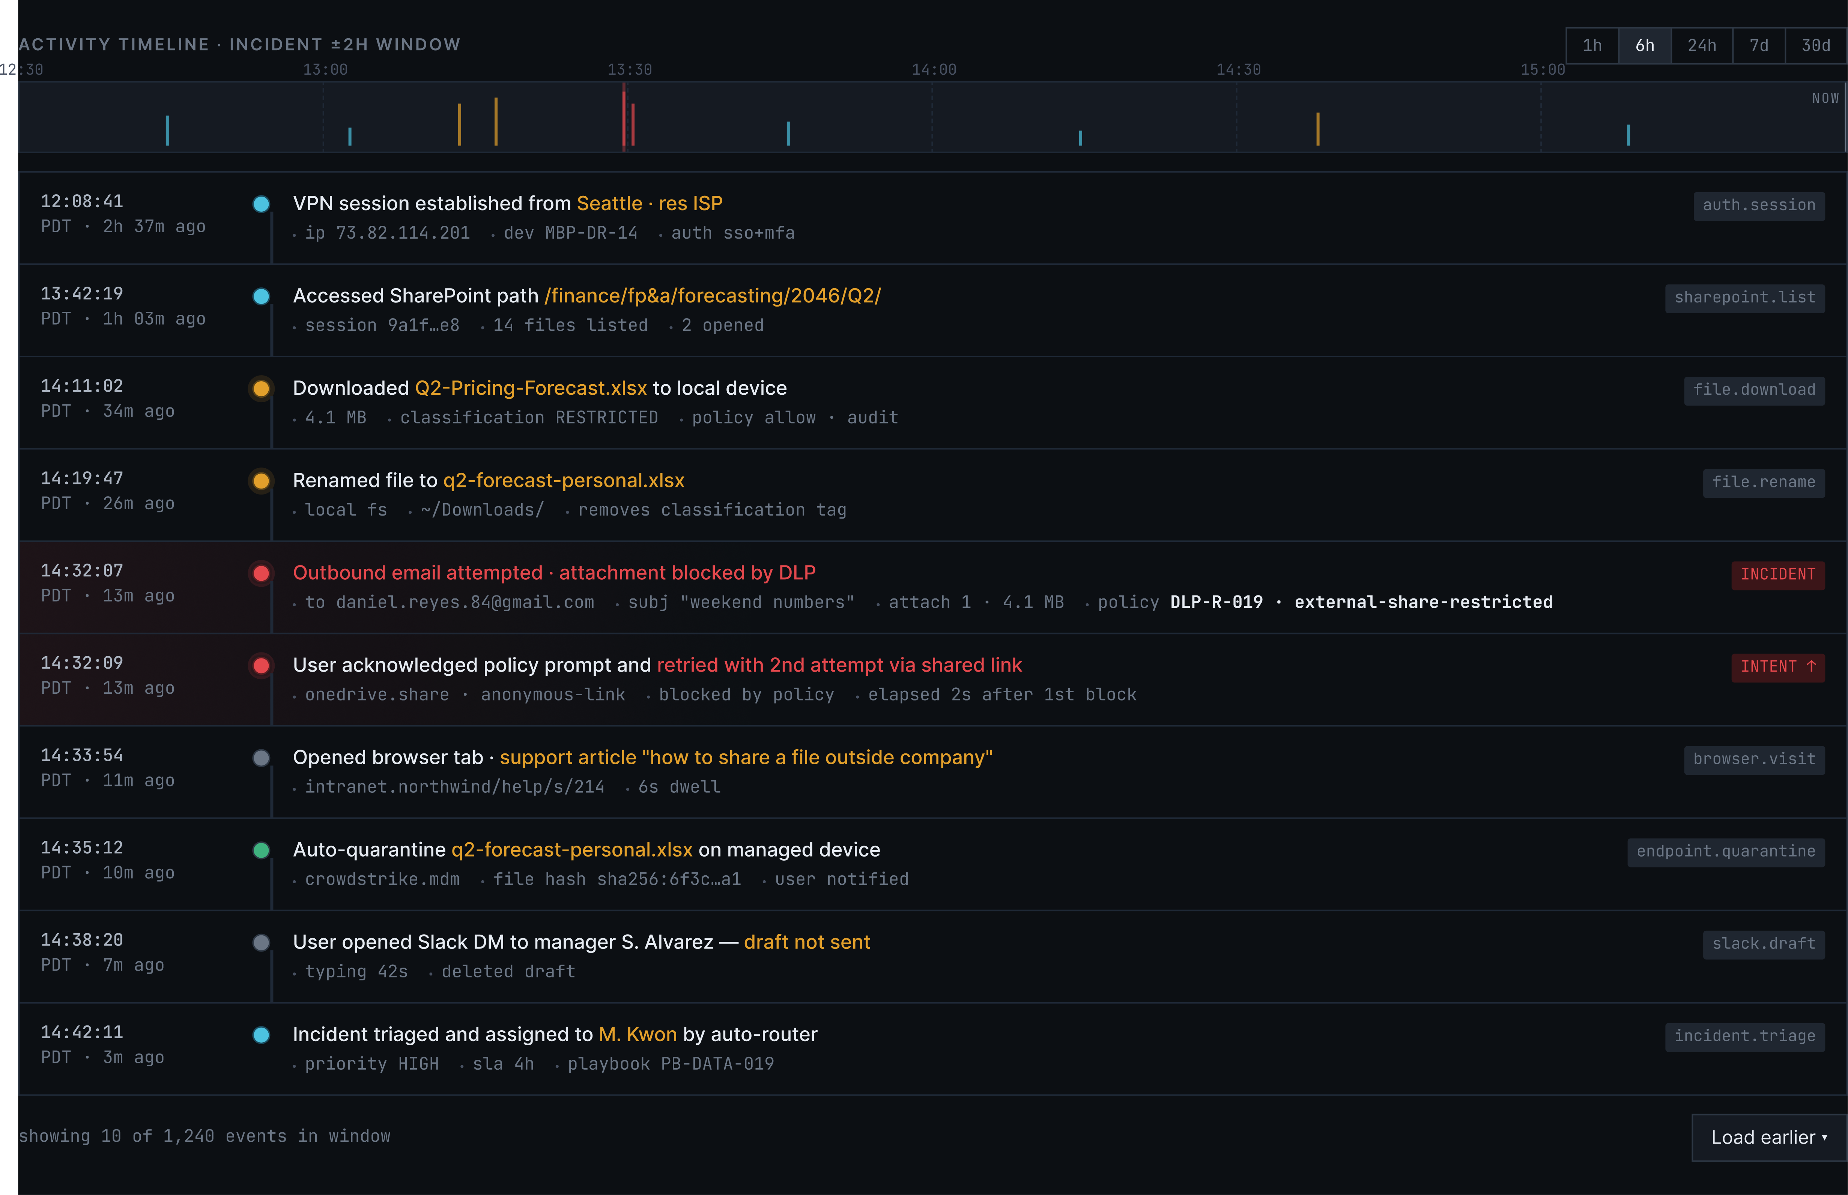Click the green dot beside Auto-quarantine event

[x=262, y=851]
